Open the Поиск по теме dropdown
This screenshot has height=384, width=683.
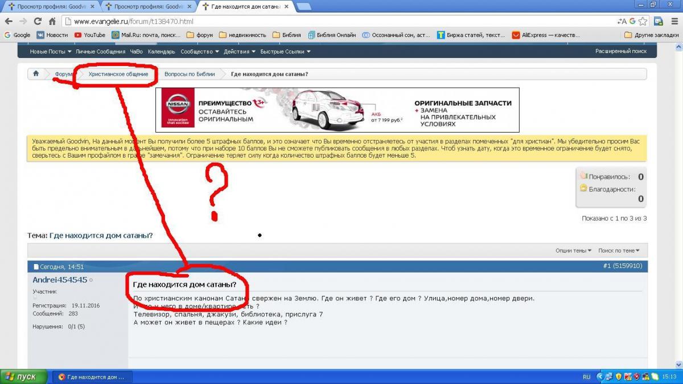pyautogui.click(x=619, y=250)
